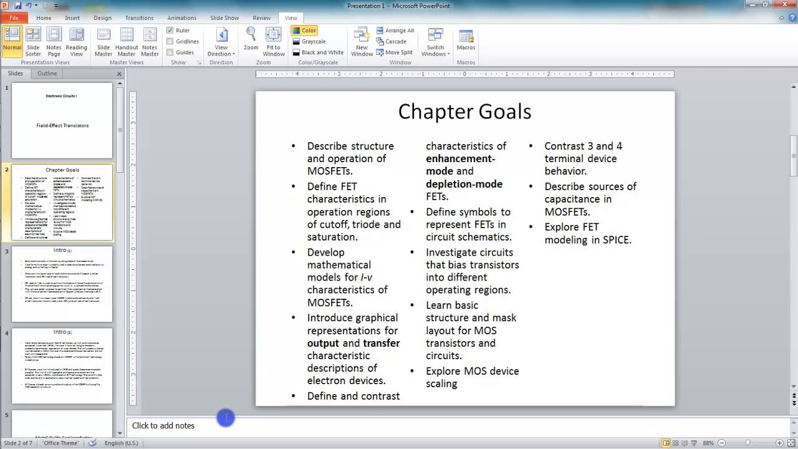Screen dimensions: 798x449
Task: Open the Handout Master view
Action: [x=127, y=42]
